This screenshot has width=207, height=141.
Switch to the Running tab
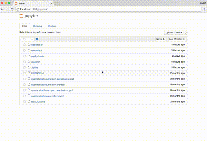37,26
